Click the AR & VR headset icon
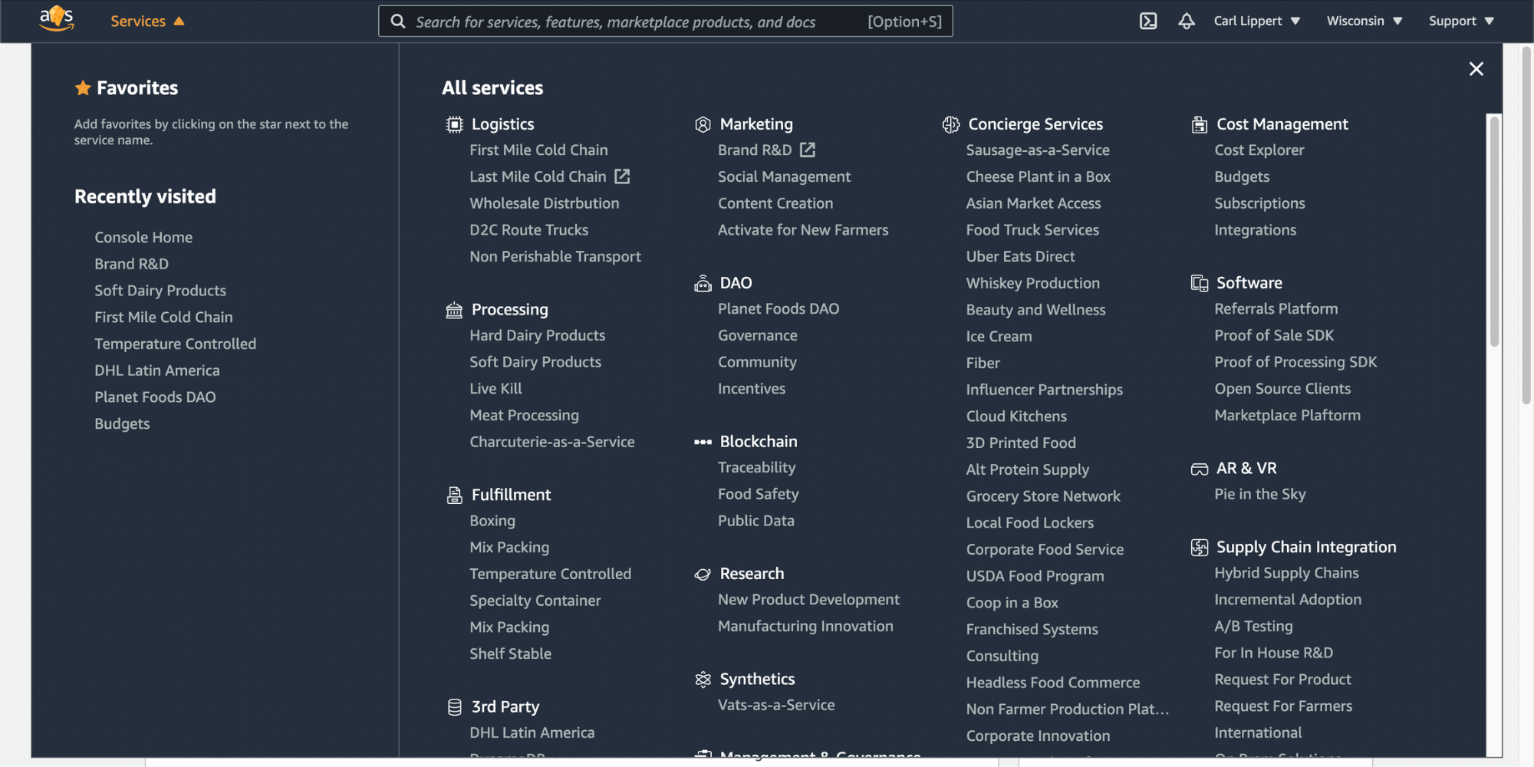The image size is (1534, 767). click(1200, 469)
